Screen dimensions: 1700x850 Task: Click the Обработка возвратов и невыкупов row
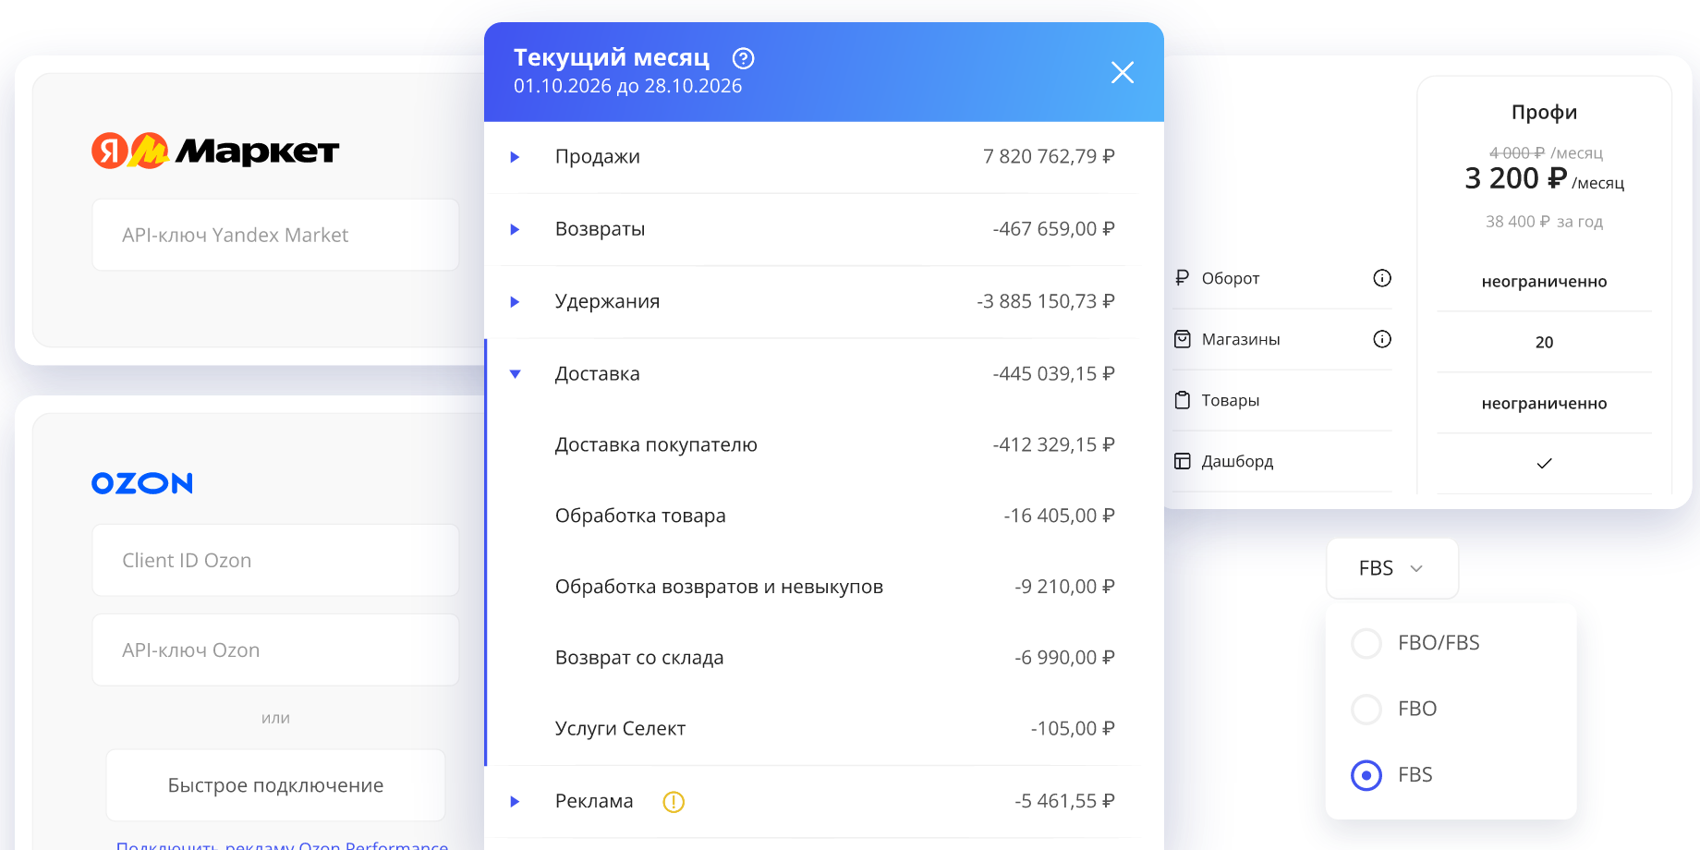coord(824,587)
